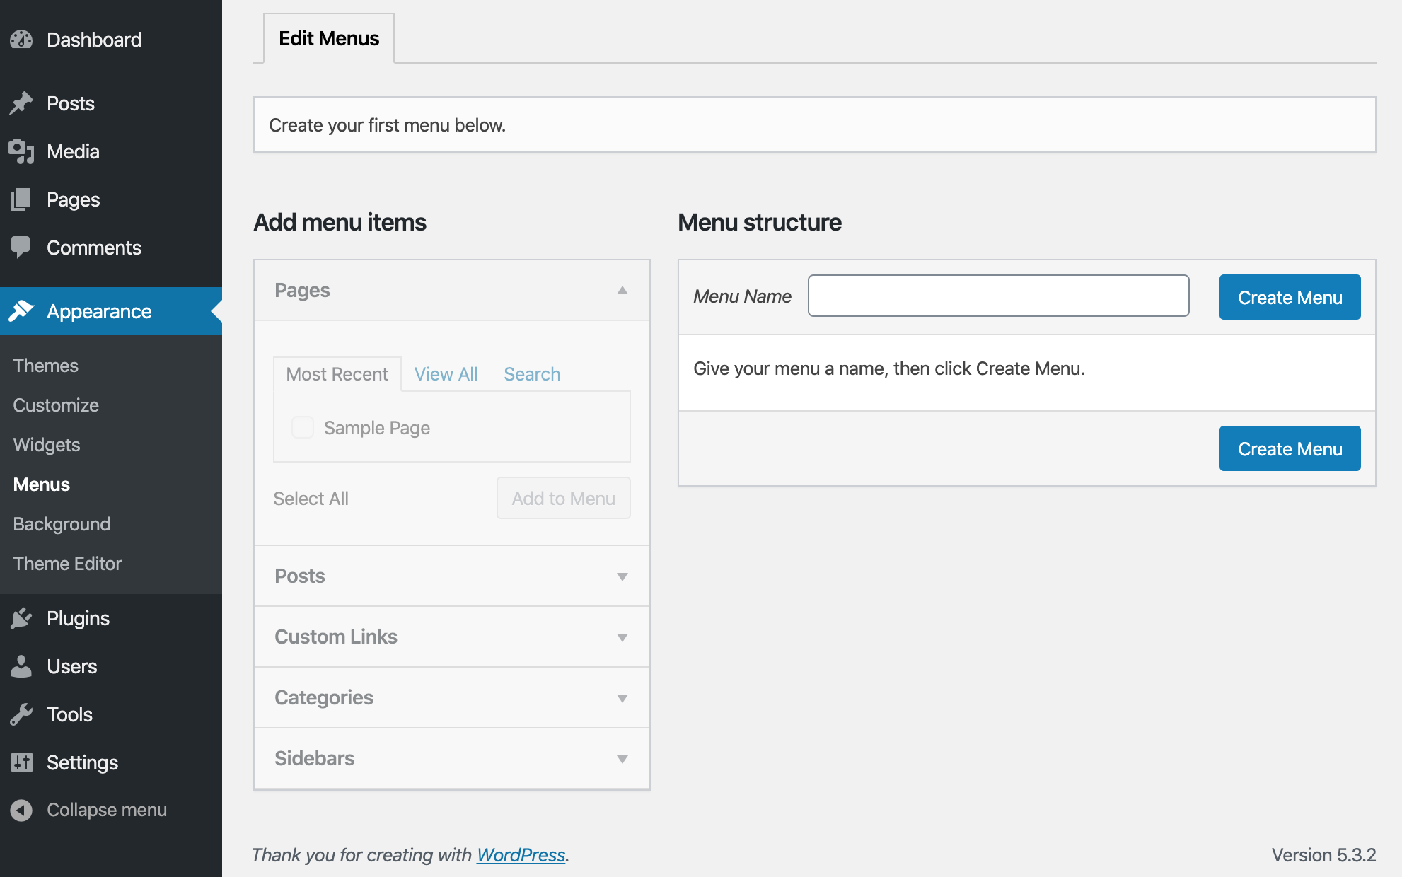Collapse the Pages accordion panel
Image resolution: width=1402 pixels, height=877 pixels.
[622, 291]
